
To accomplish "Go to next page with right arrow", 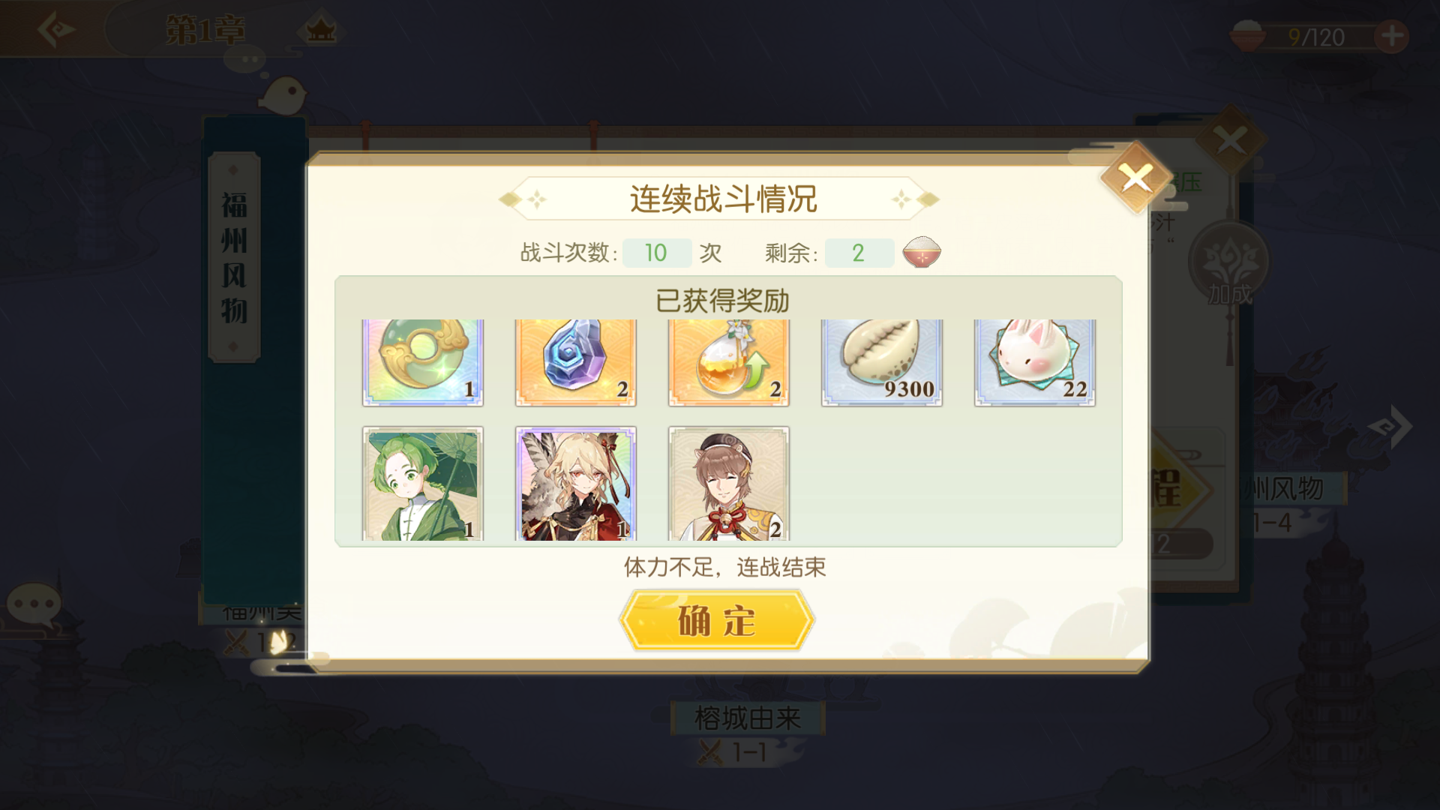I will pyautogui.click(x=1392, y=427).
